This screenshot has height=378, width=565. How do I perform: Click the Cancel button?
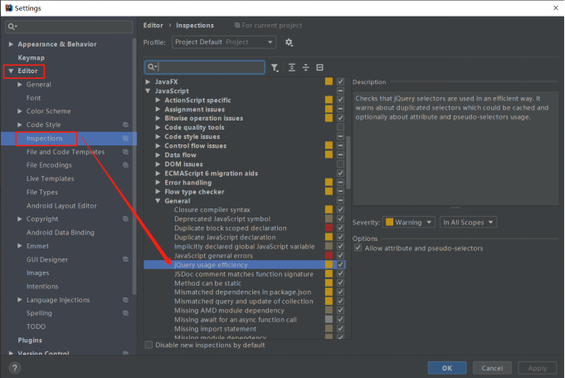tap(492, 368)
